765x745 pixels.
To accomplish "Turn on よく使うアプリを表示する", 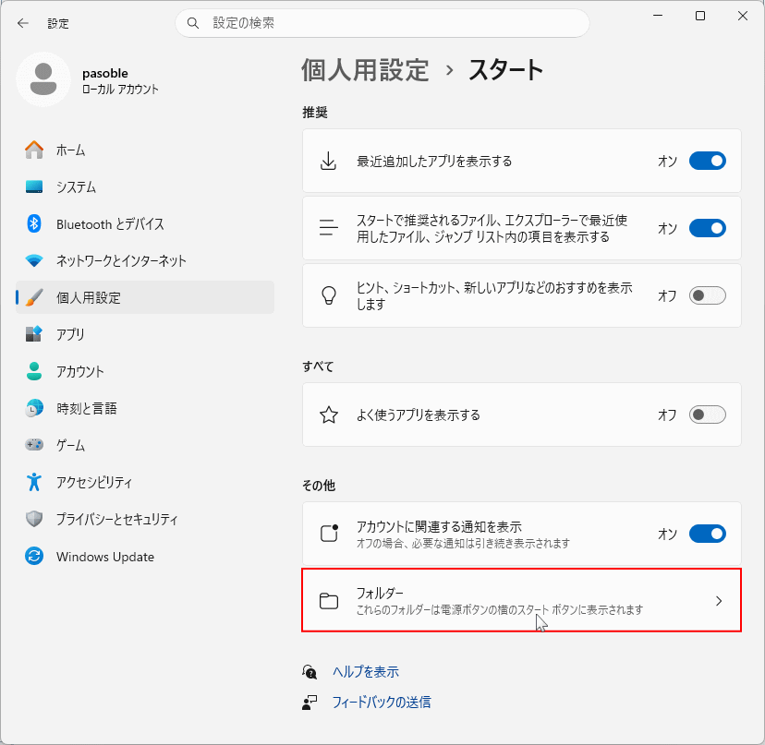I will [x=707, y=415].
